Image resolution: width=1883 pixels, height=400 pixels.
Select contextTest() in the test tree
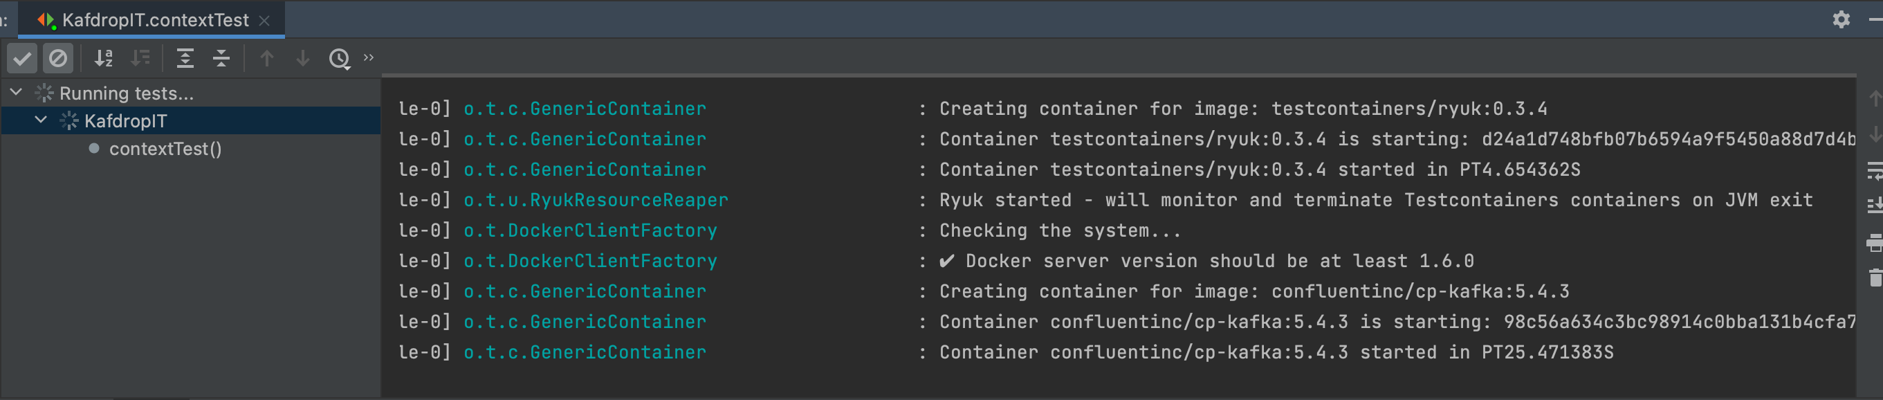pos(165,149)
